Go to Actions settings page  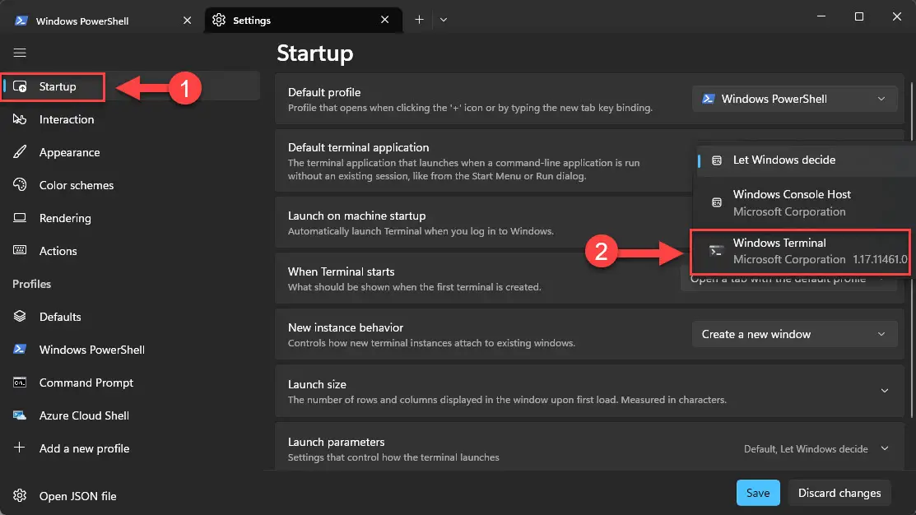tap(131, 250)
